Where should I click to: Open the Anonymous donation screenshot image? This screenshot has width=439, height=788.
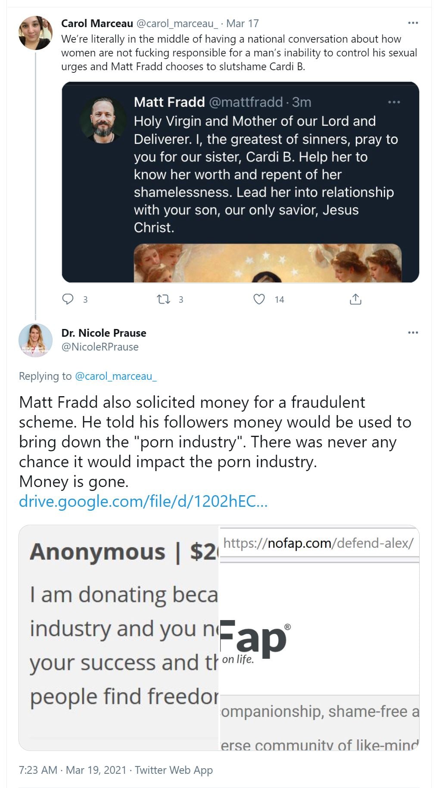(119, 637)
